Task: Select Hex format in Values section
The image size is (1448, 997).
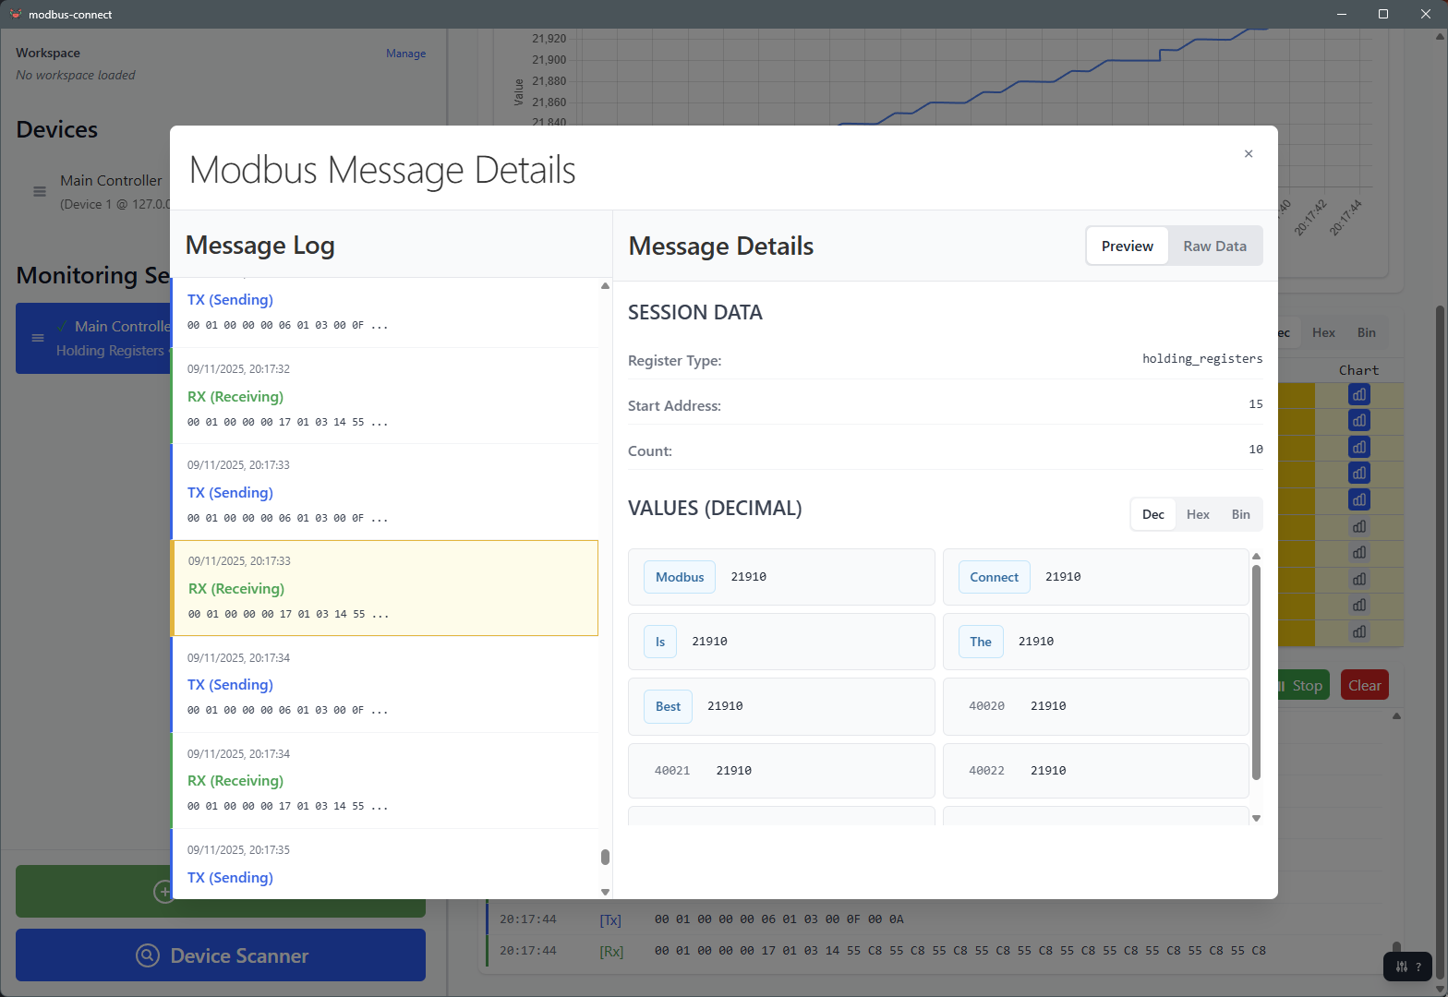Action: (x=1198, y=514)
